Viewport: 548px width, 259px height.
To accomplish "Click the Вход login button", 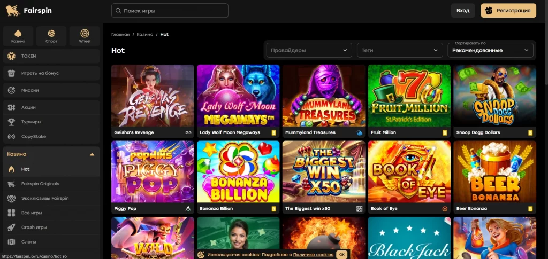I will [463, 11].
